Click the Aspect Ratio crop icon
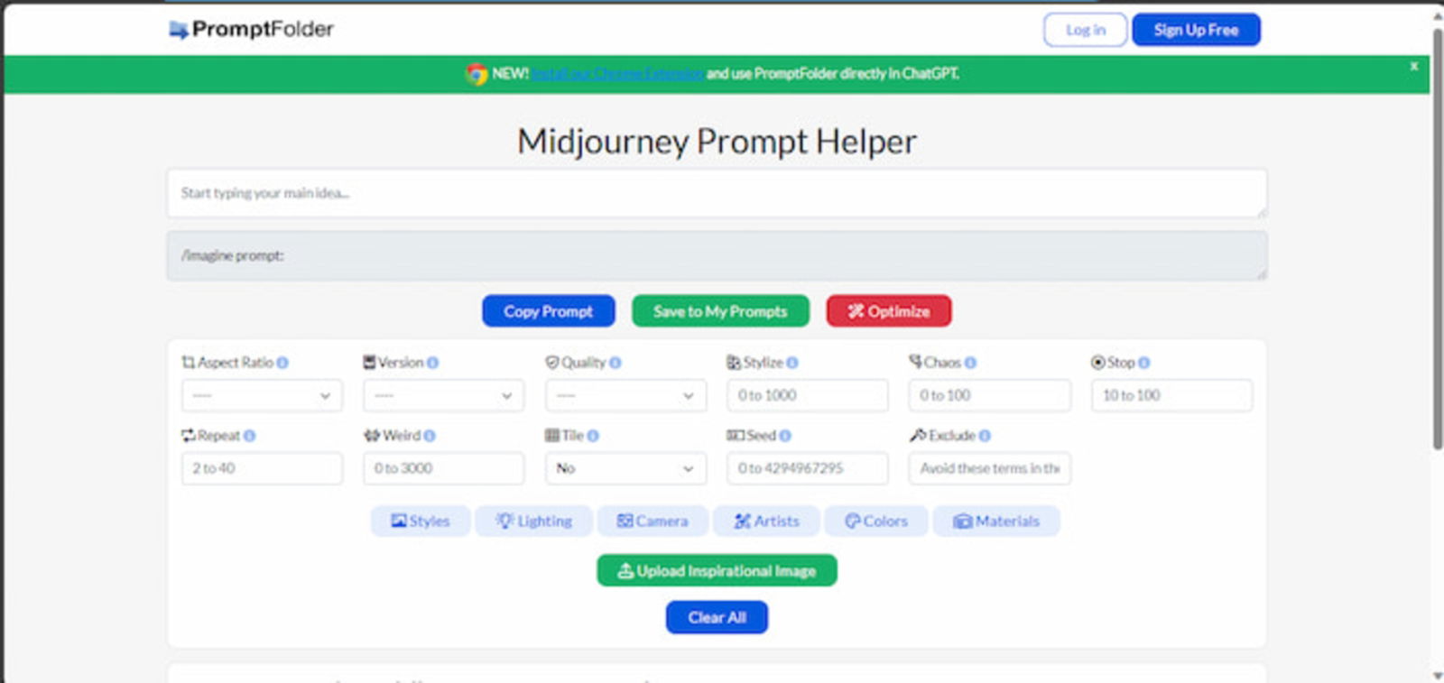Screen dimensions: 1444x683 [189, 363]
